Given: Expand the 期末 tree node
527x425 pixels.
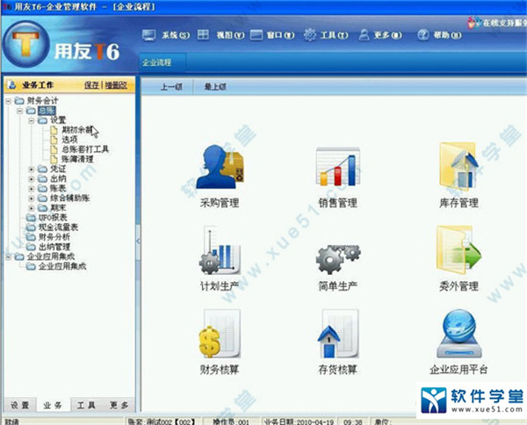Looking at the screenshot, I should click(32, 208).
